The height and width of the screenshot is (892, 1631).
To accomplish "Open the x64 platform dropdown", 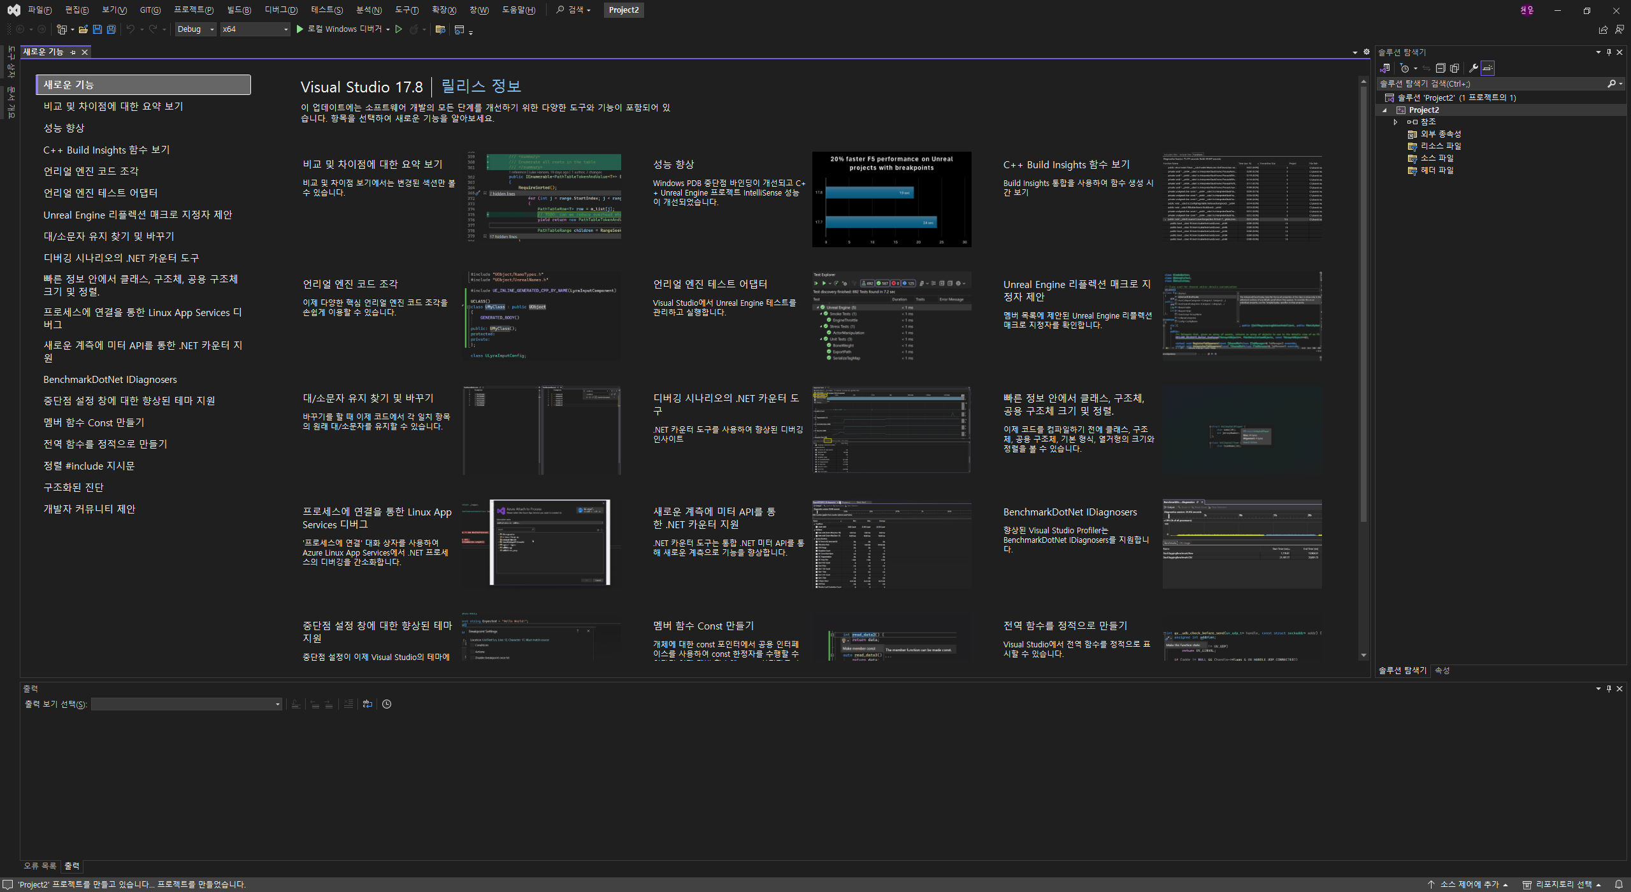I will 255,29.
